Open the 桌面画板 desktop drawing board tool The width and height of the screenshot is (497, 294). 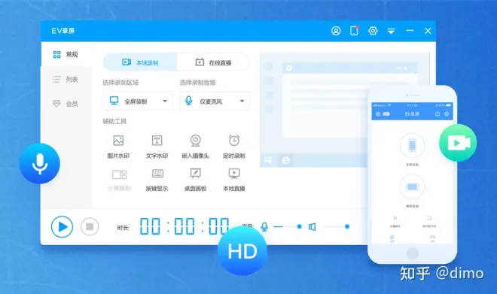pyautogui.click(x=195, y=180)
